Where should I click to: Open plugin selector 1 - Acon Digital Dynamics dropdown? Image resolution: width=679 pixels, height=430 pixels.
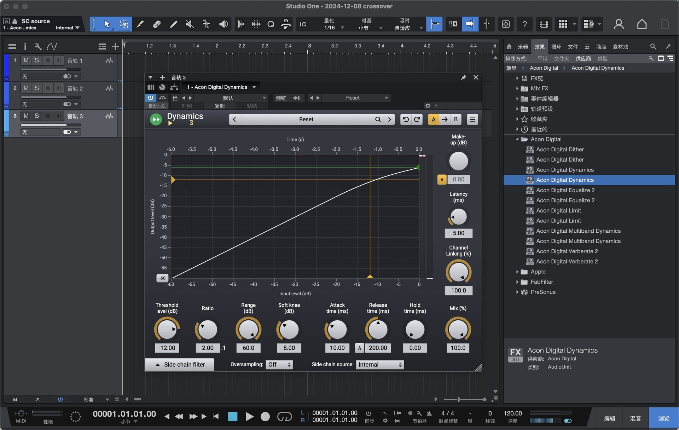click(x=222, y=87)
